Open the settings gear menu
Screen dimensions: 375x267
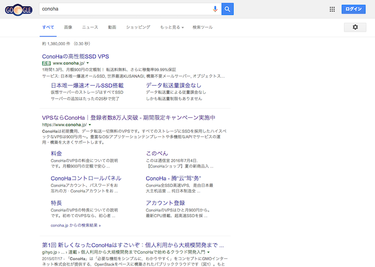[x=355, y=27]
